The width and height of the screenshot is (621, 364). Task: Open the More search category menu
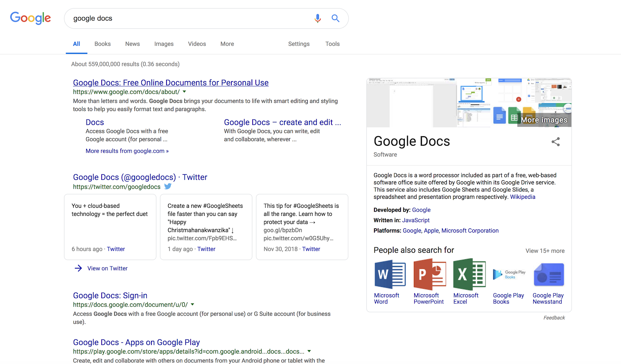[x=227, y=44]
